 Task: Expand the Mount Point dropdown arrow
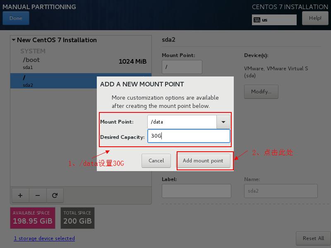pyautogui.click(x=223, y=122)
